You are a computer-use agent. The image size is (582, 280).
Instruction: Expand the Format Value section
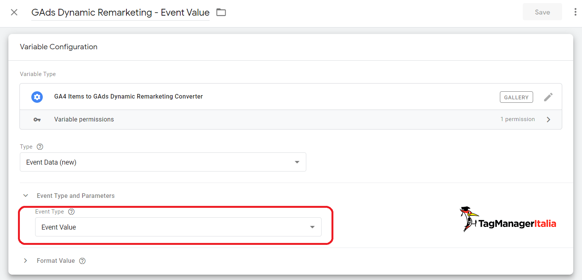(25, 261)
